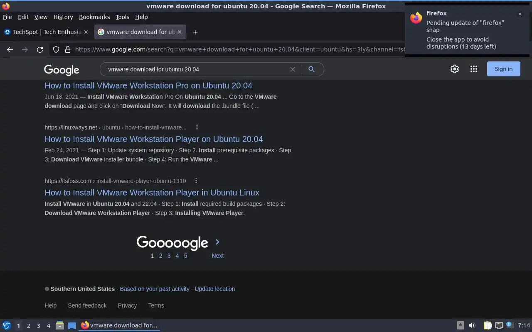Viewport: 532px width, 332px height.
Task: Click the Google logo
Action: point(62,70)
